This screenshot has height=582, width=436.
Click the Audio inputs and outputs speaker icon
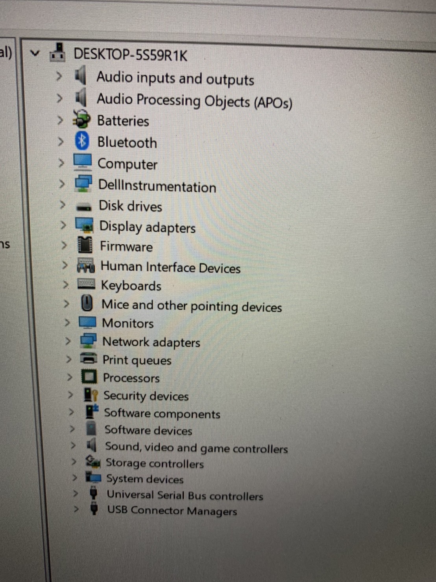tap(81, 75)
